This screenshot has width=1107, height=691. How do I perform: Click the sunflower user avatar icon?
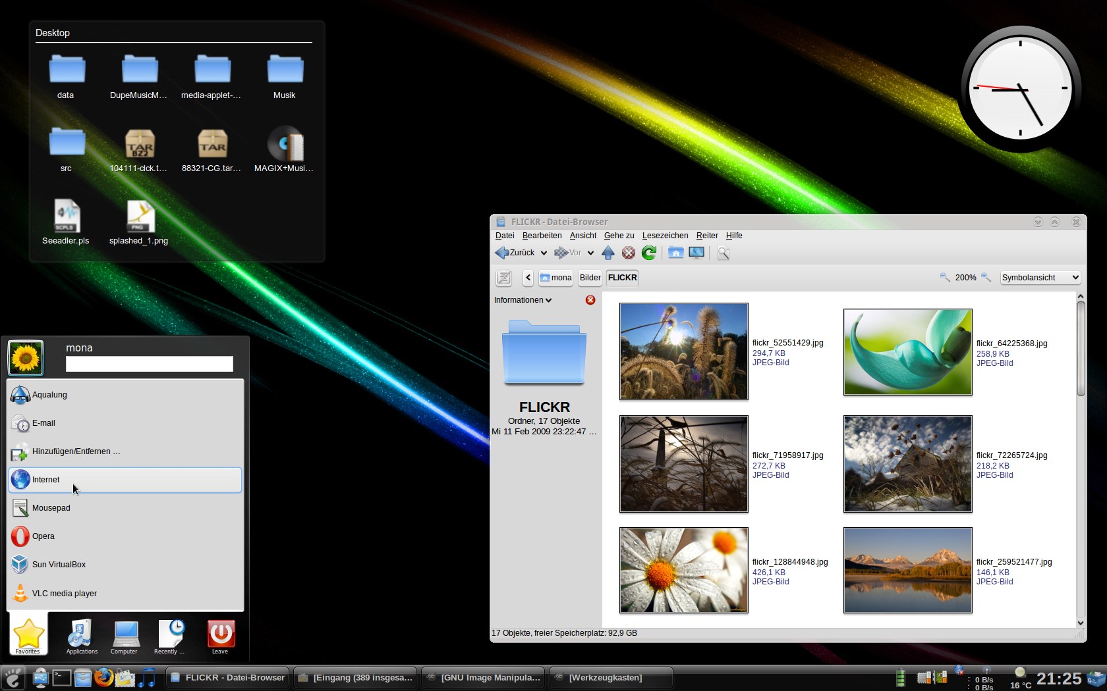(26, 358)
